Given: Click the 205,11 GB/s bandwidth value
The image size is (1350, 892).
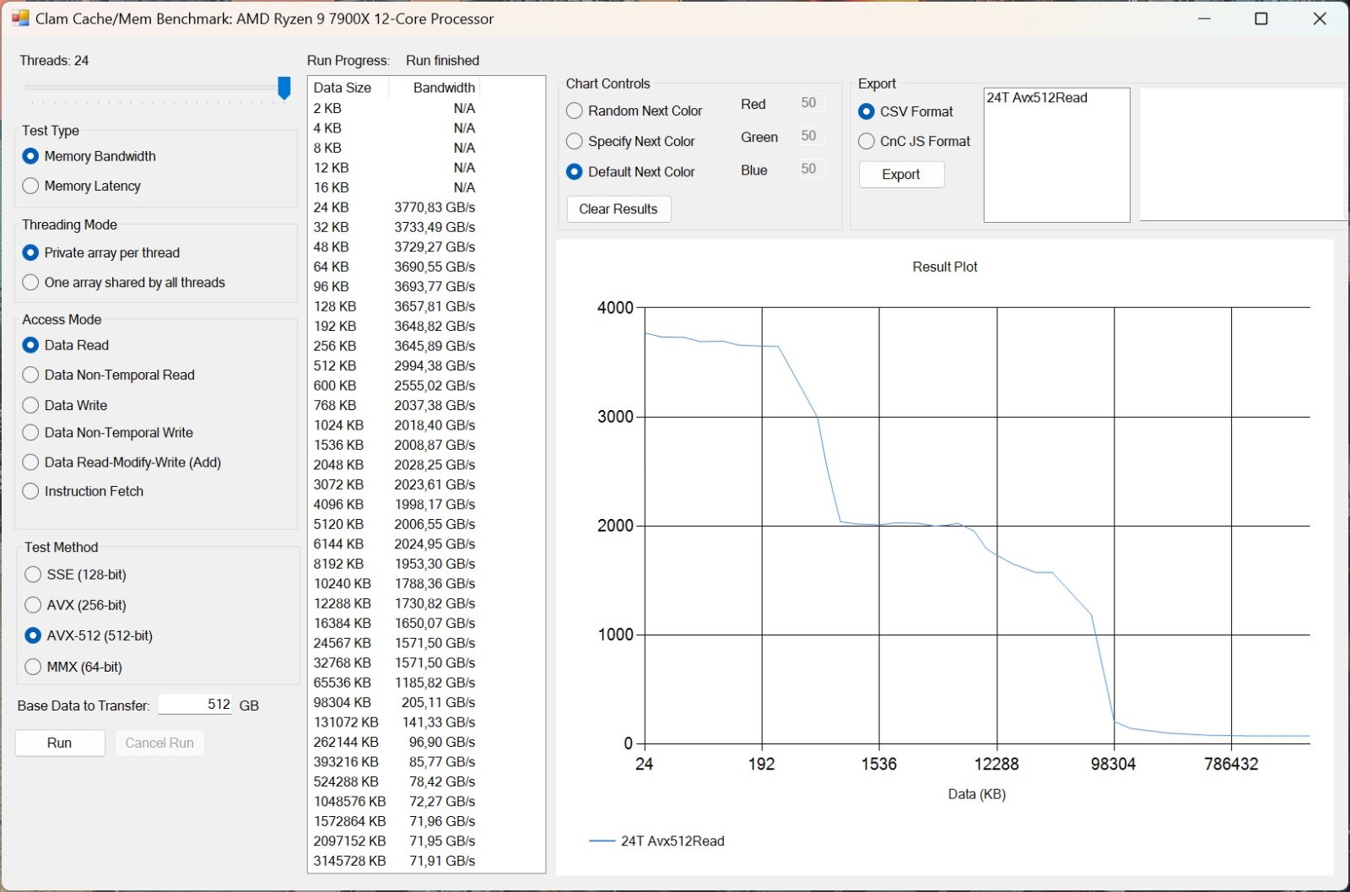Looking at the screenshot, I should [438, 703].
